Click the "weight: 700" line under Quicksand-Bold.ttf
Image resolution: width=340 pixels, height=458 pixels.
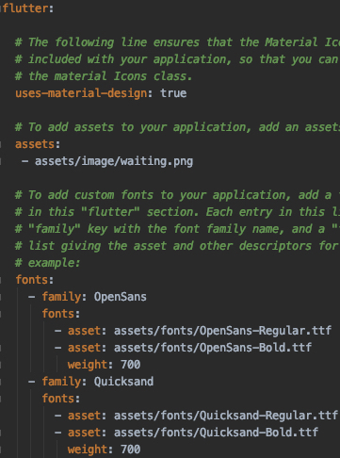[104, 450]
